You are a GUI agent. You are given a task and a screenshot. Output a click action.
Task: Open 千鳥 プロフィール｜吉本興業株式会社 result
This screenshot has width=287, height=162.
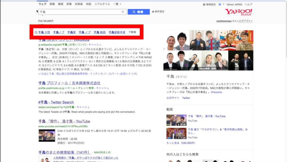pos(70,83)
